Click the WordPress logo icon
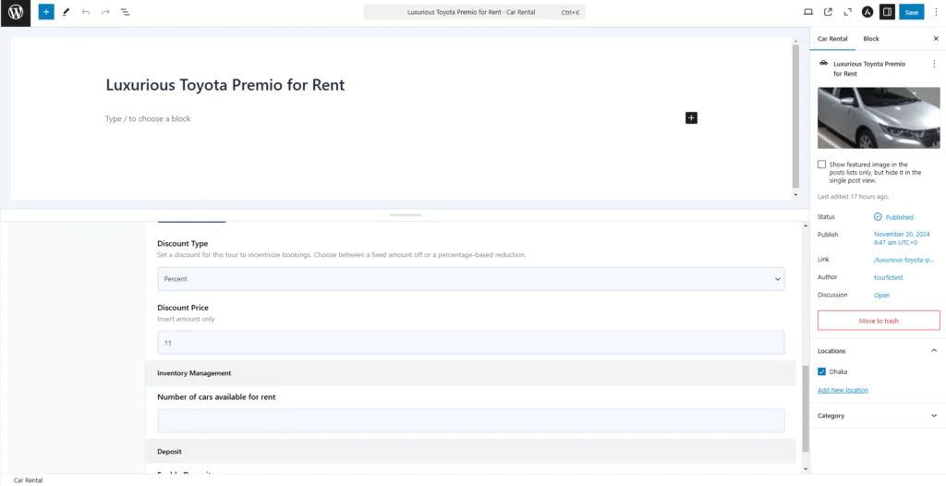This screenshot has width=946, height=486. [15, 13]
